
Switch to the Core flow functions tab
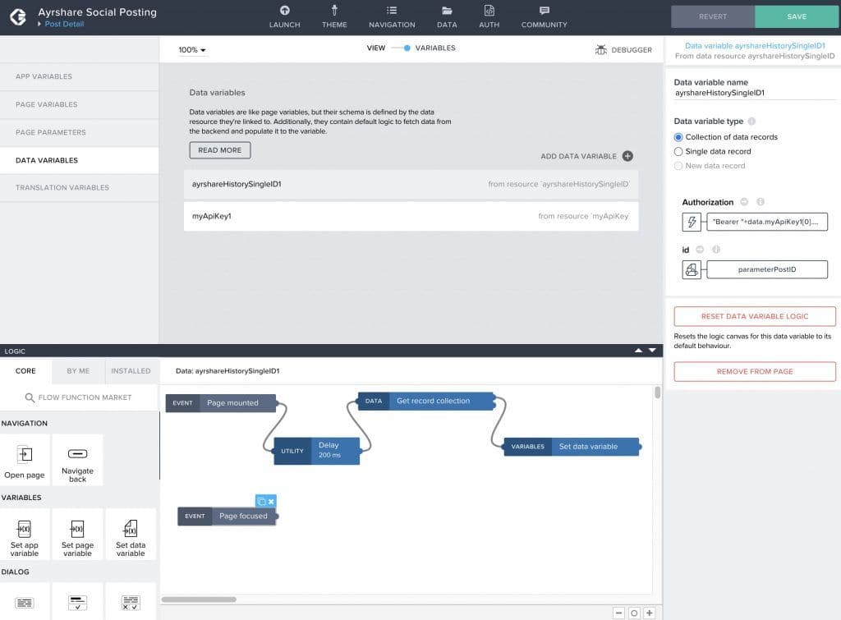25,371
